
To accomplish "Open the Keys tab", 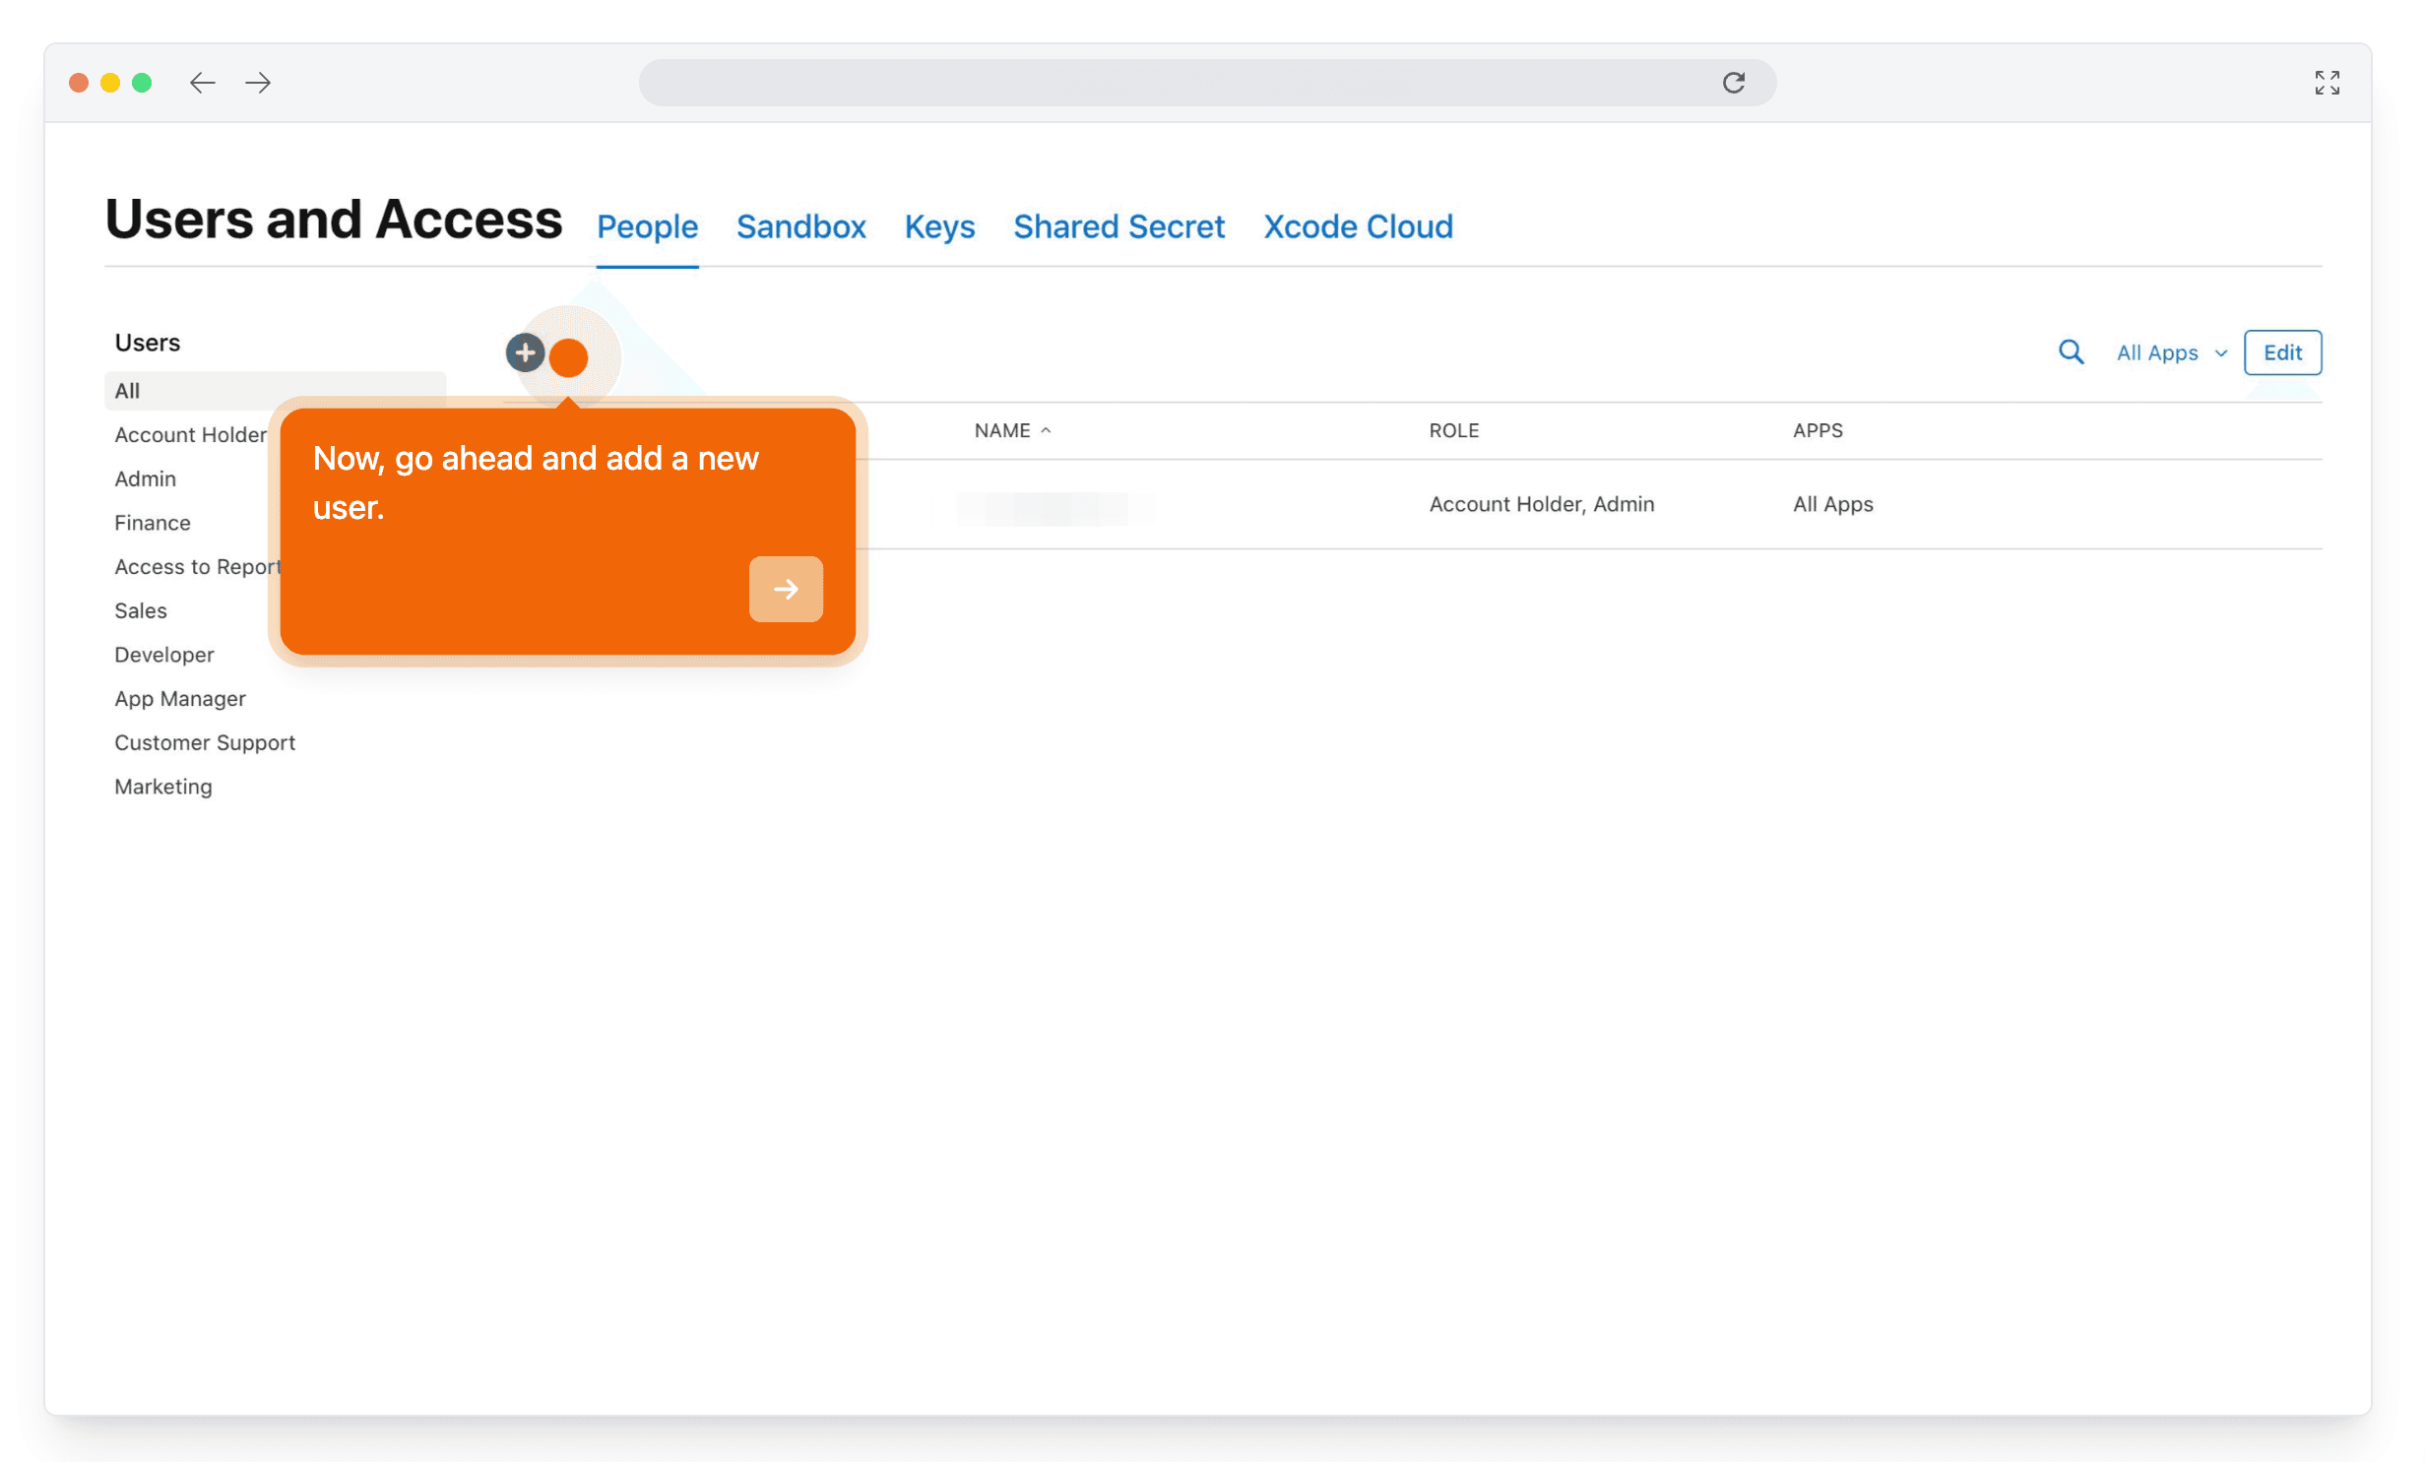I will pos(938,226).
